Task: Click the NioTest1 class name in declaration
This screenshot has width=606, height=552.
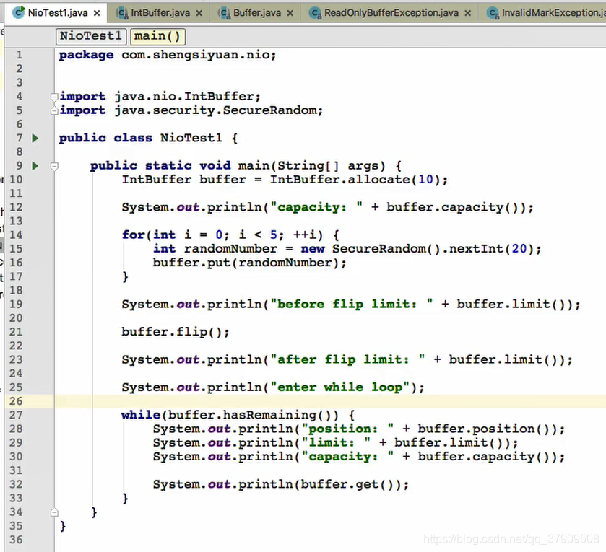Action: 191,138
